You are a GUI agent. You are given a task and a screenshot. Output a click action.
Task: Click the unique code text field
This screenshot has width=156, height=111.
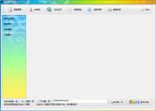(x=80, y=101)
